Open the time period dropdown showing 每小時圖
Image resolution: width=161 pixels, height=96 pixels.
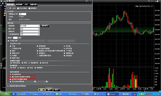click(x=30, y=26)
